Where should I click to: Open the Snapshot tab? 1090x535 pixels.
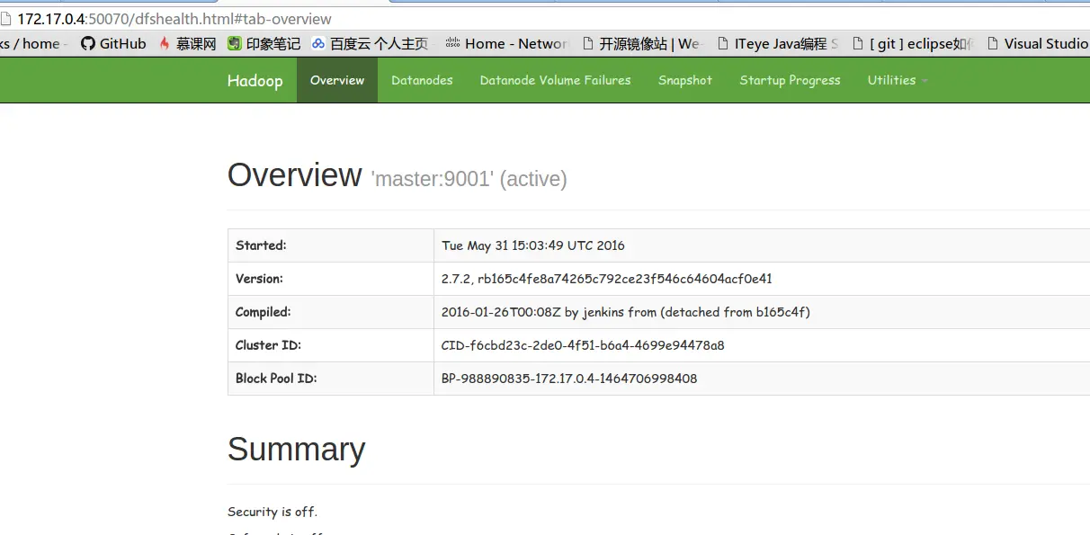pos(684,80)
